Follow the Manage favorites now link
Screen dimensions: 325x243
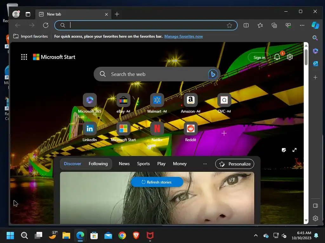click(x=183, y=36)
